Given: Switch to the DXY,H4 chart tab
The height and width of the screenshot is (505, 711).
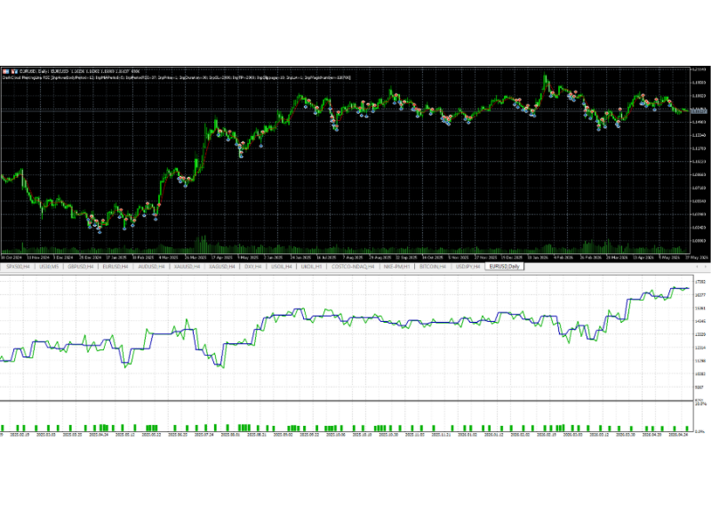Looking at the screenshot, I should click(252, 267).
